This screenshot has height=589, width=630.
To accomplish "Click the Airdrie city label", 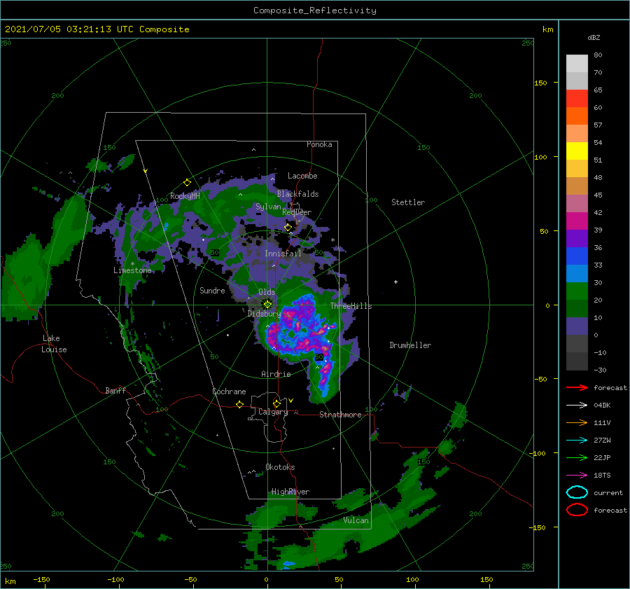I will pos(276,374).
